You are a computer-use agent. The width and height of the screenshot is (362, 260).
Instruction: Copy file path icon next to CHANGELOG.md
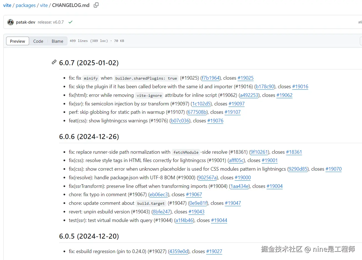click(96, 5)
